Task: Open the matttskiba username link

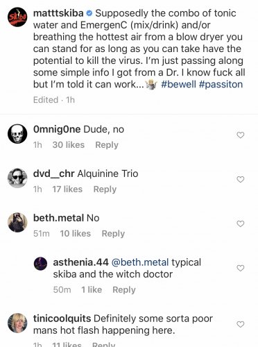Action: [58, 13]
